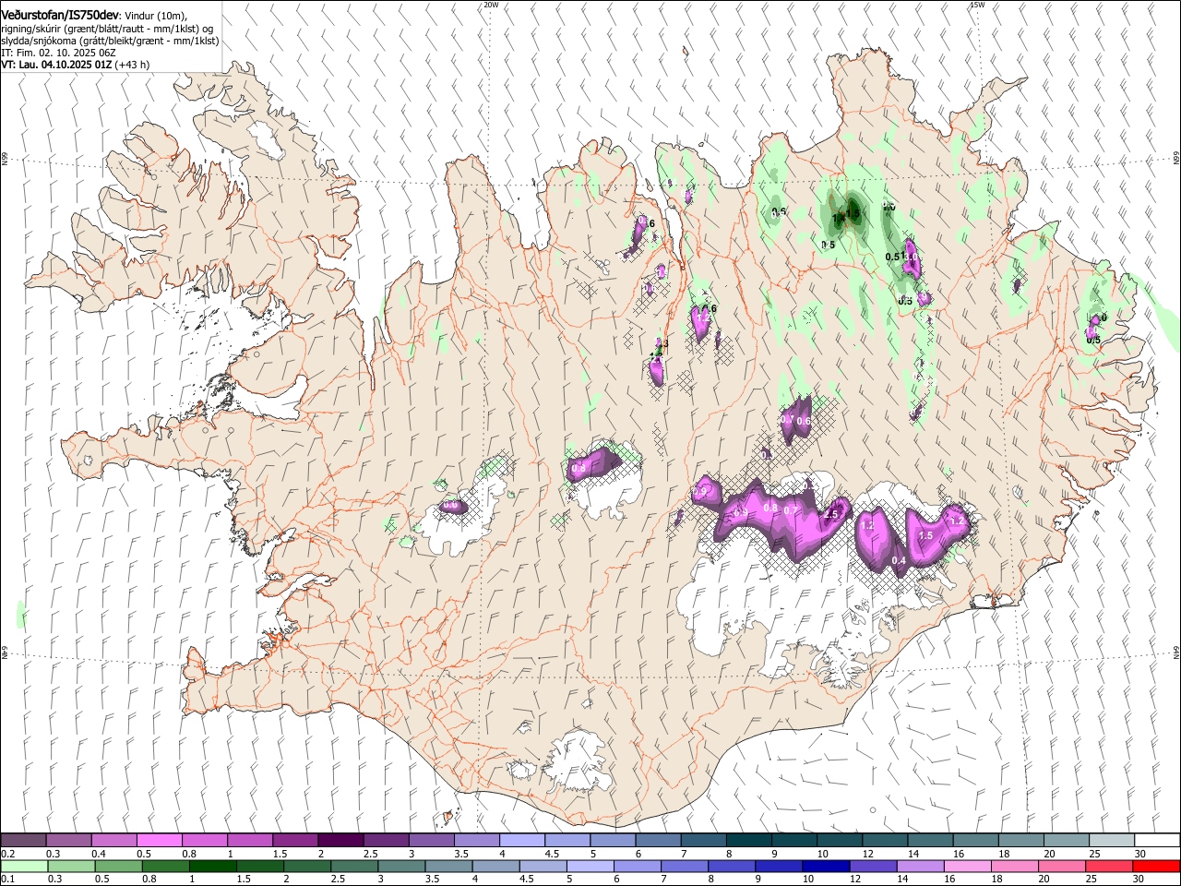Pick the bright pink top-row swatch between 0.5 and 0.8
The height and width of the screenshot is (886, 1181).
tap(159, 841)
